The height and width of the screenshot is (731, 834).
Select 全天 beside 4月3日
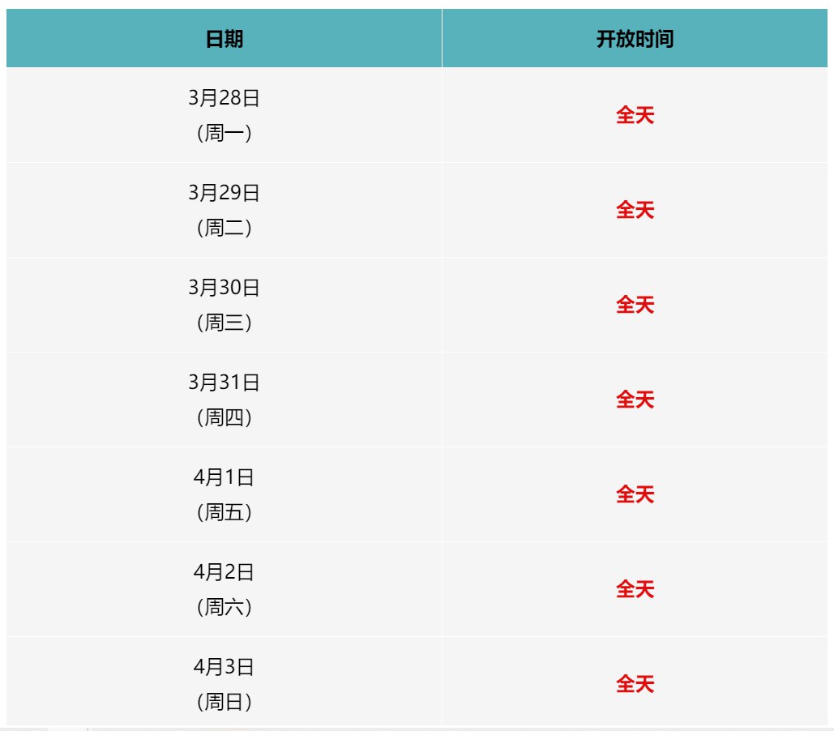point(635,684)
